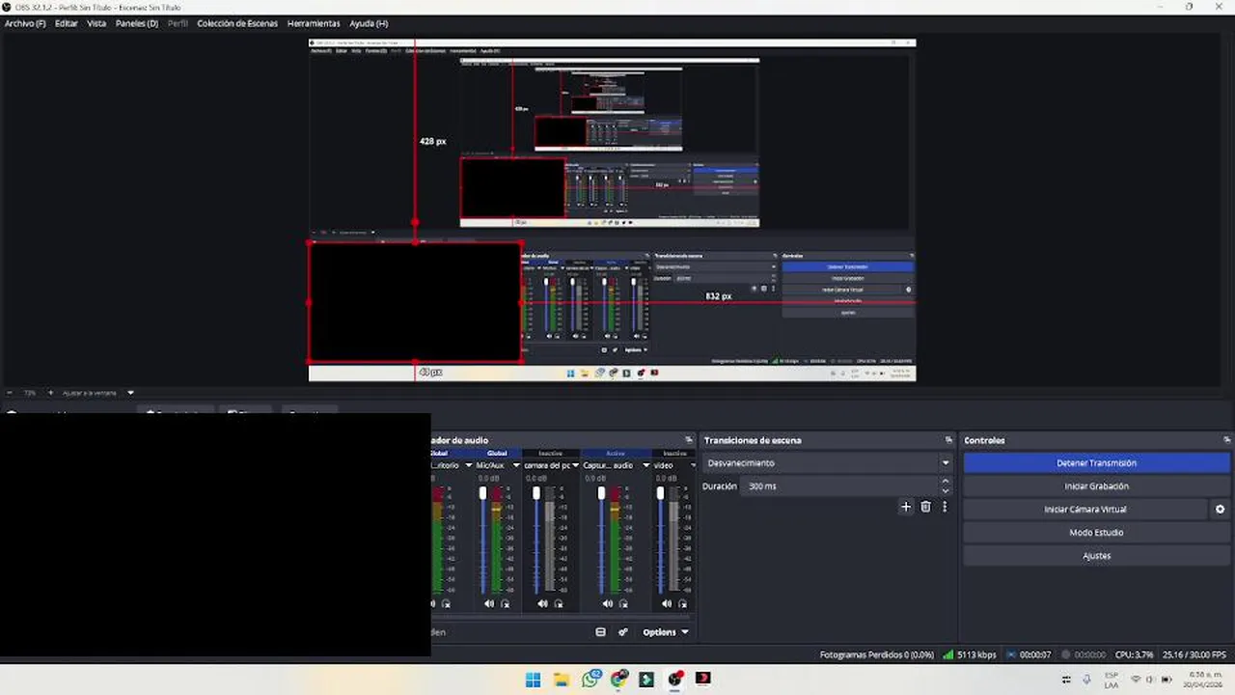Viewport: 1235px width, 695px height.
Task: Click Fotogramas Perdidos 0 (0.0%) status text
Action: click(x=876, y=654)
